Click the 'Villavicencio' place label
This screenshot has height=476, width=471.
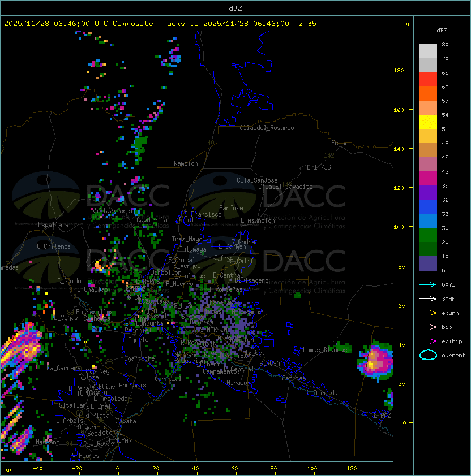tap(114, 211)
